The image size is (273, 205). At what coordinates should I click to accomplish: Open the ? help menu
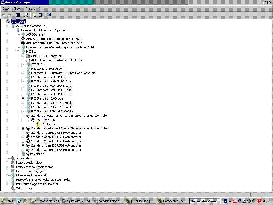(x=40, y=9)
